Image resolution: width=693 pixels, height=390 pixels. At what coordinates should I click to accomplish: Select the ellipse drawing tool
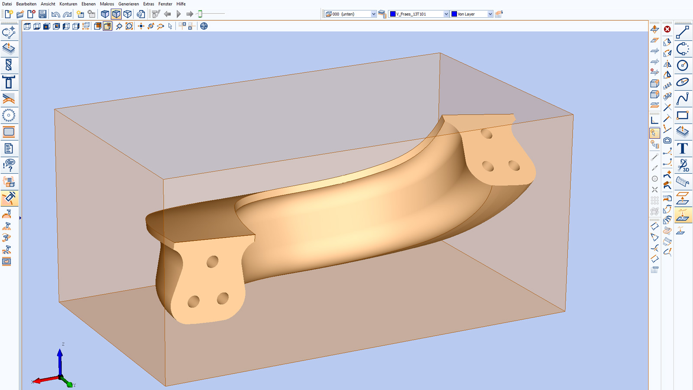point(683,82)
